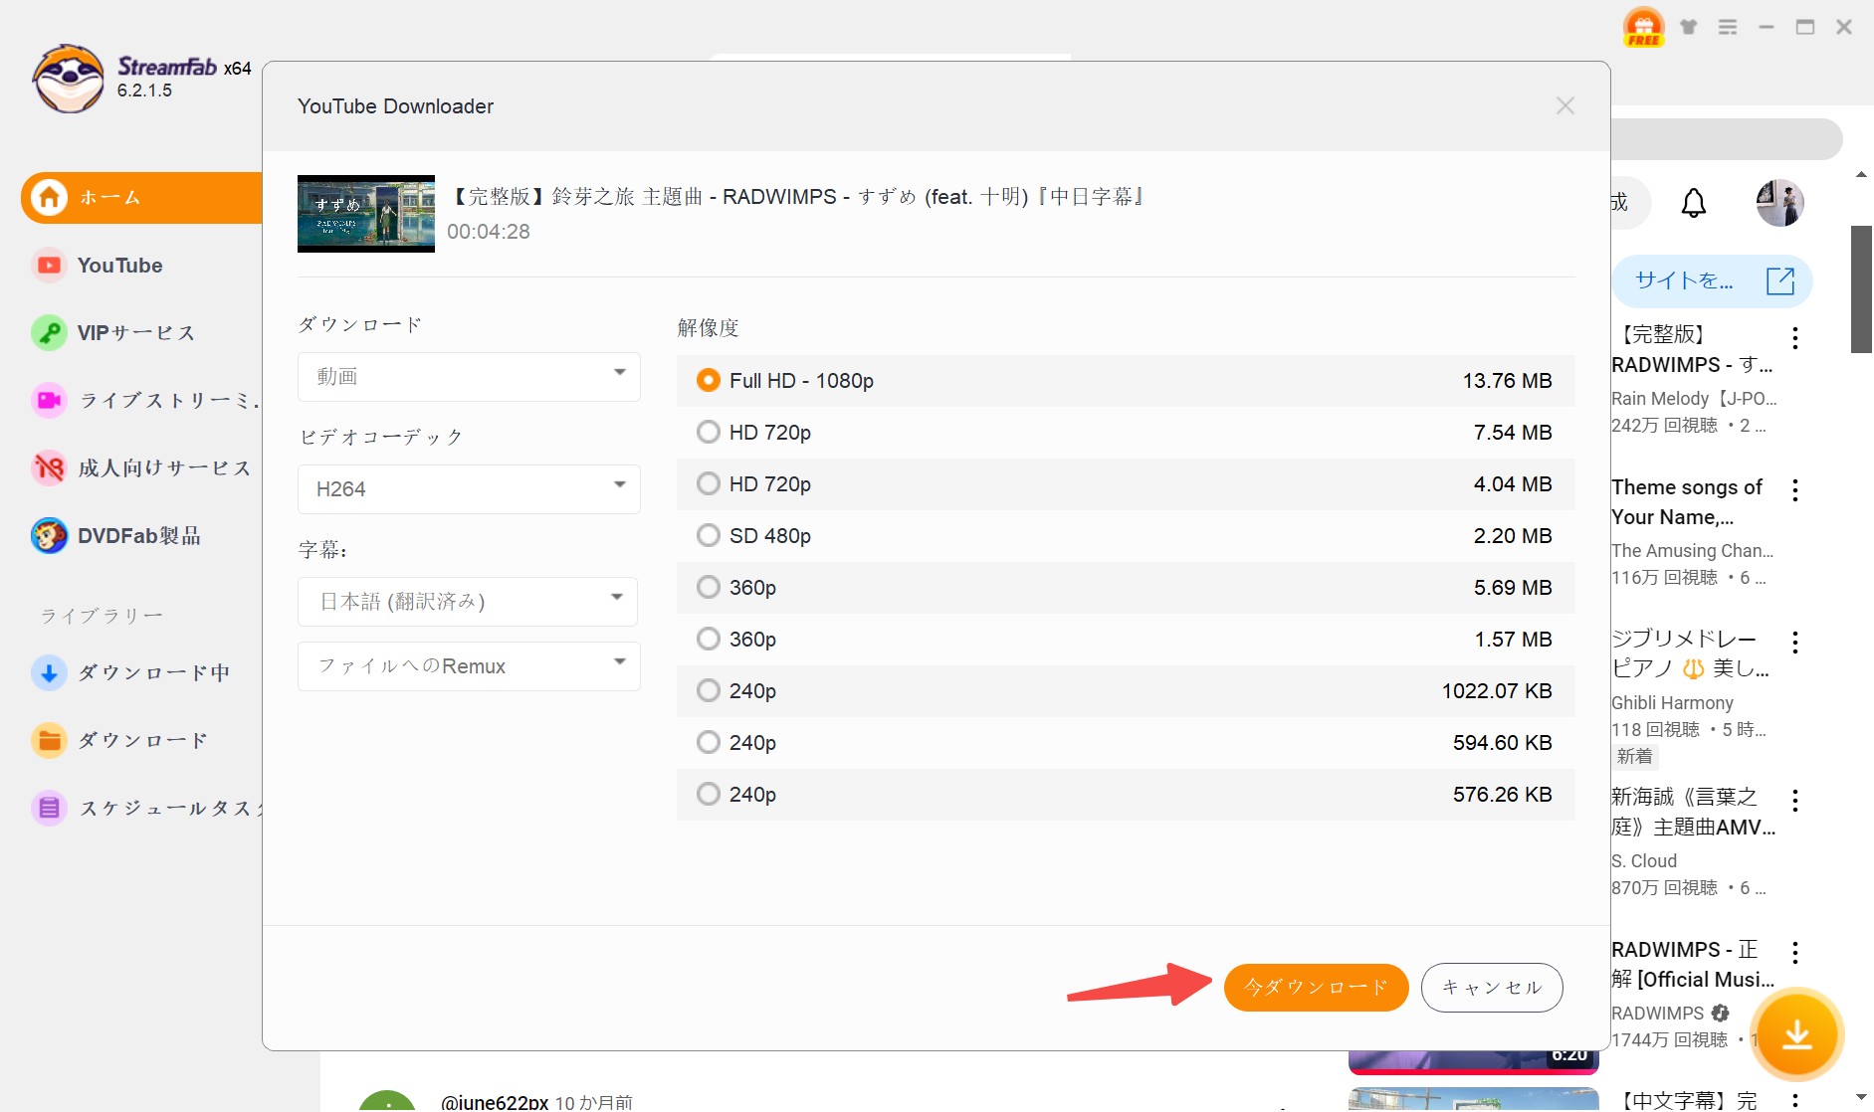
Task: Close the YouTube Downloader dialog
Action: (1564, 106)
